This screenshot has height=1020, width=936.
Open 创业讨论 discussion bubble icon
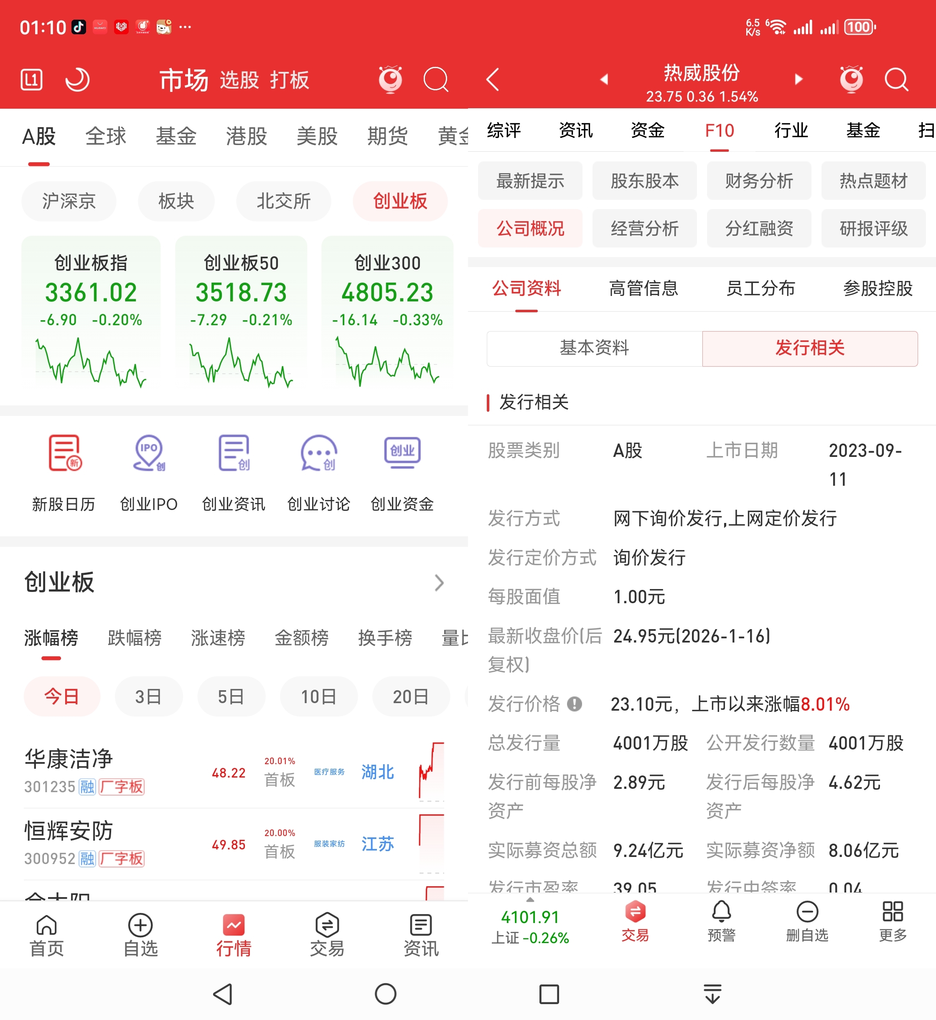[x=318, y=452]
